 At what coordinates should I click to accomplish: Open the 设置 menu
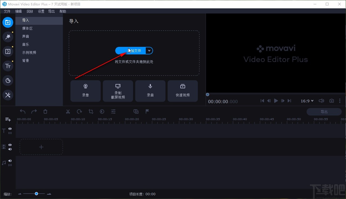pos(41,11)
